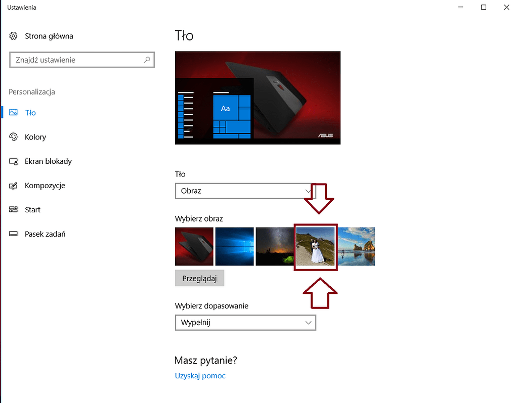Click the Strona główna gear icon
This screenshot has width=518, height=403.
pyautogui.click(x=13, y=36)
